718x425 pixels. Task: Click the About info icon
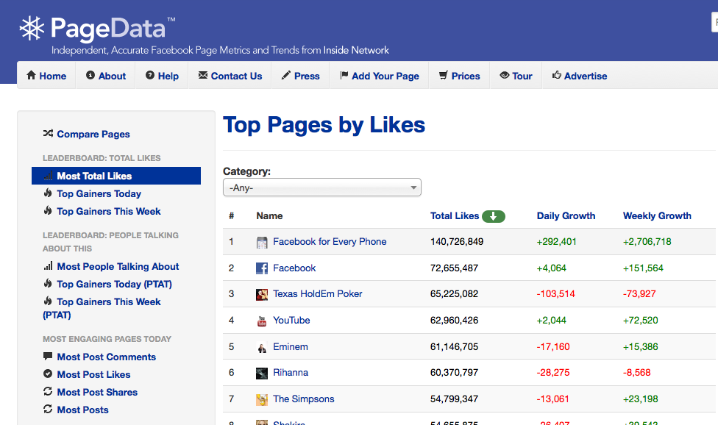click(90, 75)
